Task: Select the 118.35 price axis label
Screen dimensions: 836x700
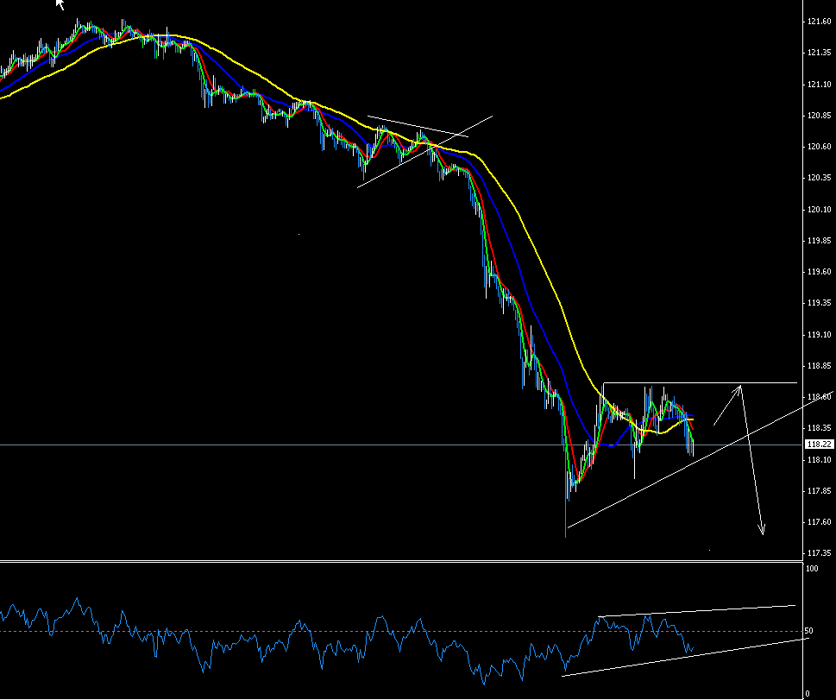Action: (x=820, y=428)
